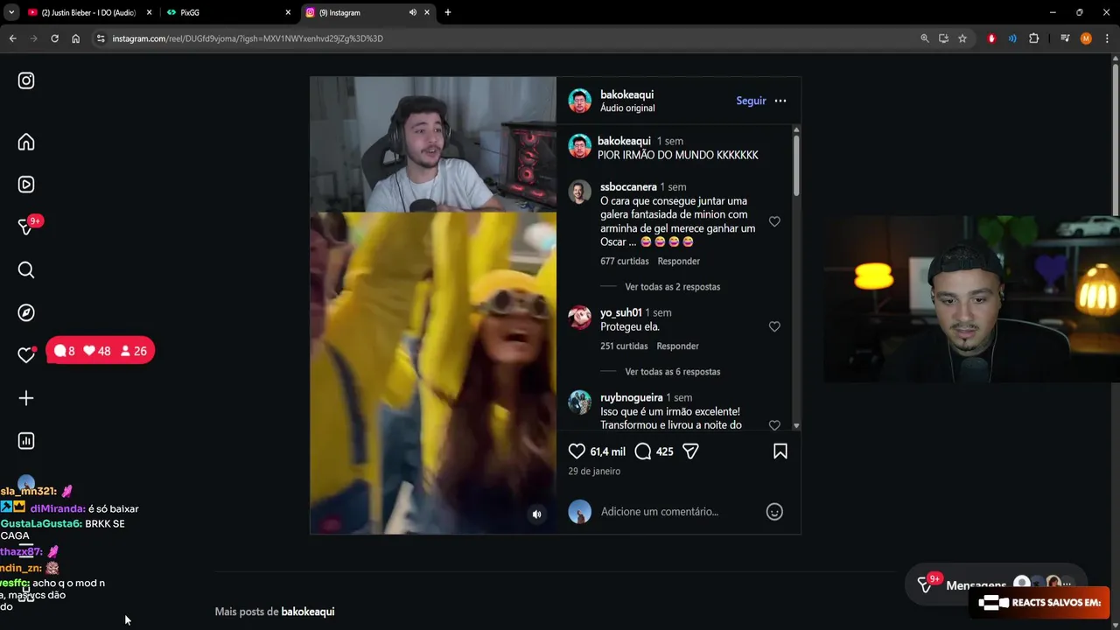Open the Explore compass icon
The width and height of the screenshot is (1120, 630).
tap(26, 312)
